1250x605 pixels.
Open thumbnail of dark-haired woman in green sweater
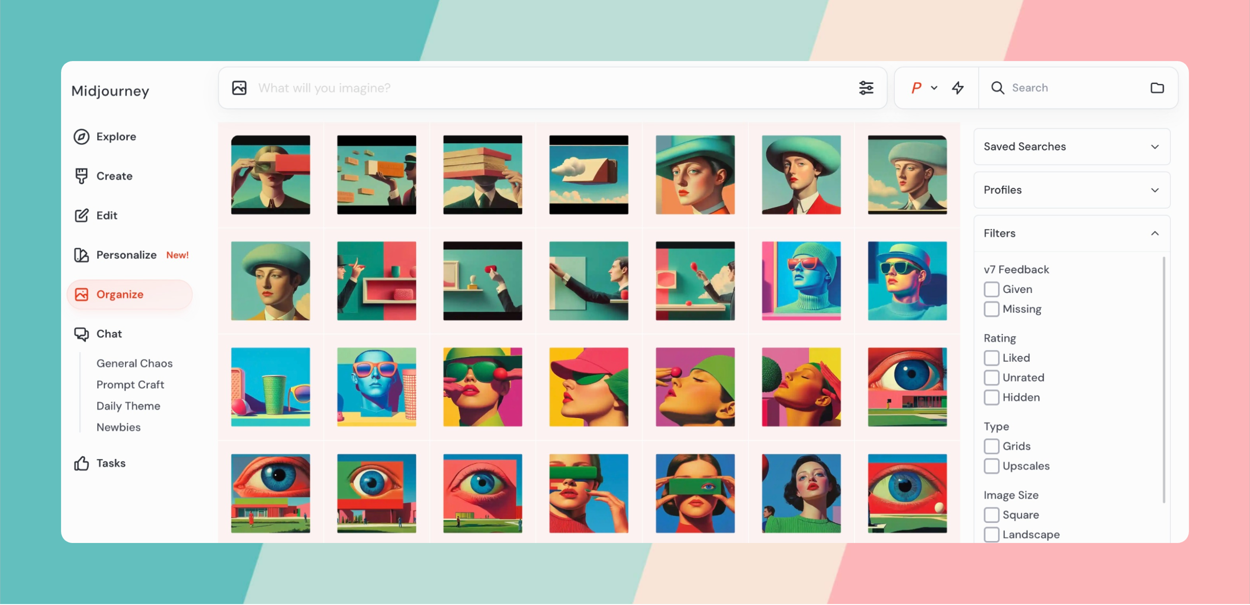[801, 494]
